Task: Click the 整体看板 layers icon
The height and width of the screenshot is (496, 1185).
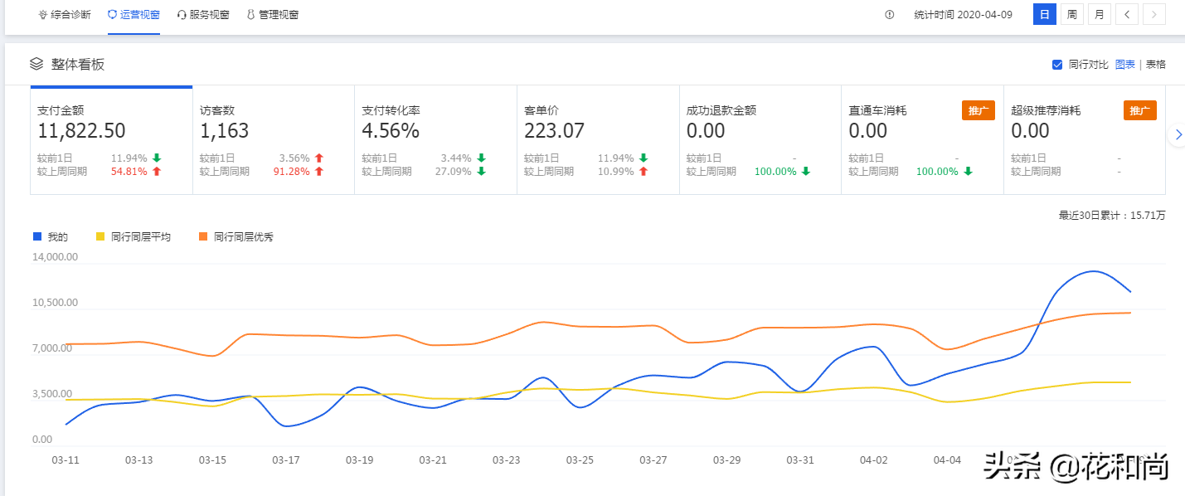Action: click(36, 64)
